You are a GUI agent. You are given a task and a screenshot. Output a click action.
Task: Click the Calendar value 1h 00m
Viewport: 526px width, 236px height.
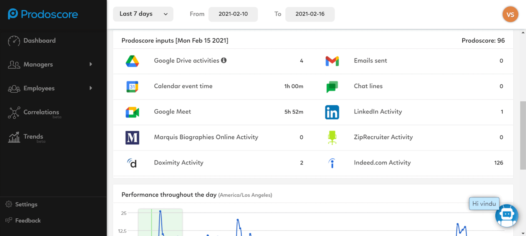[294, 86]
